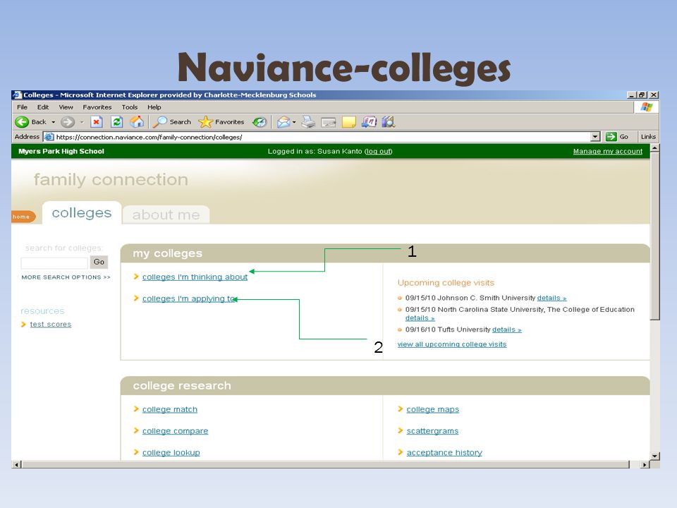This screenshot has width=677, height=508.
Task: Click the page icon in the address bar
Action: [49, 137]
